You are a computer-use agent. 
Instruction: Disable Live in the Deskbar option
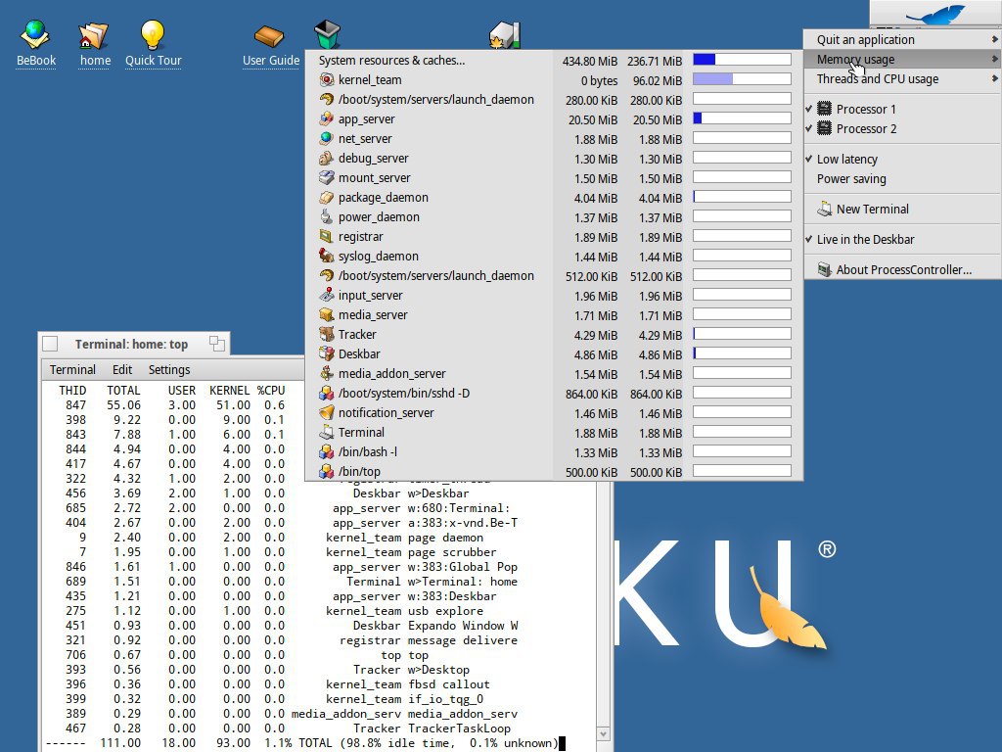pyautogui.click(x=865, y=239)
